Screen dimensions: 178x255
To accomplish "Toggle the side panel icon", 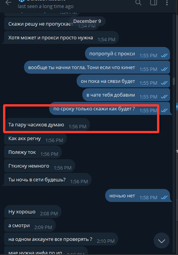I will click(x=154, y=3).
